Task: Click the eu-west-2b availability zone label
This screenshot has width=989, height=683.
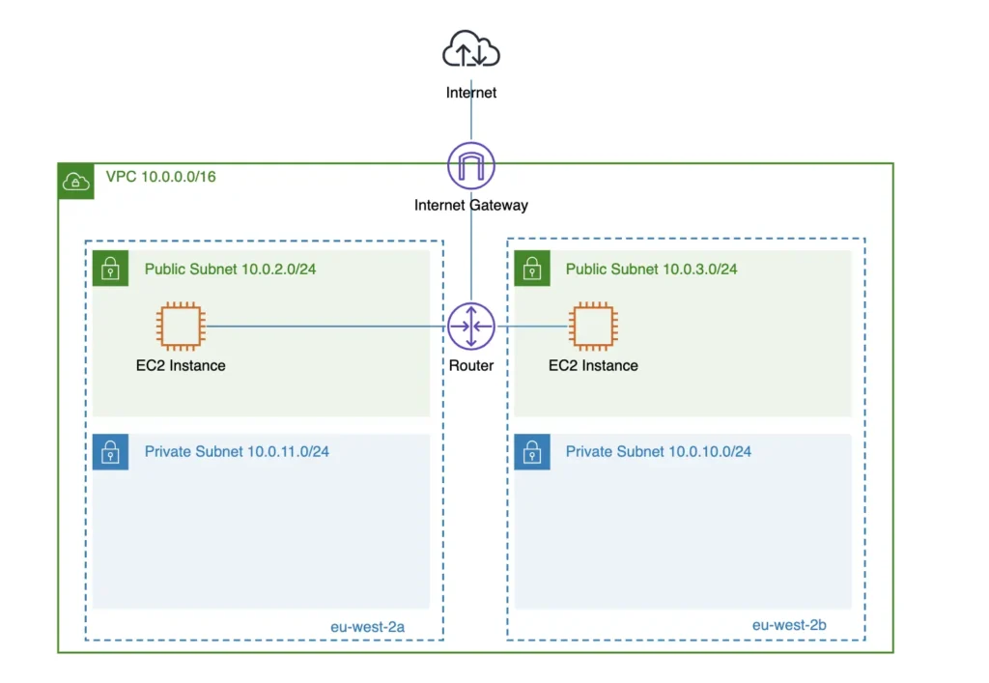Action: (789, 625)
